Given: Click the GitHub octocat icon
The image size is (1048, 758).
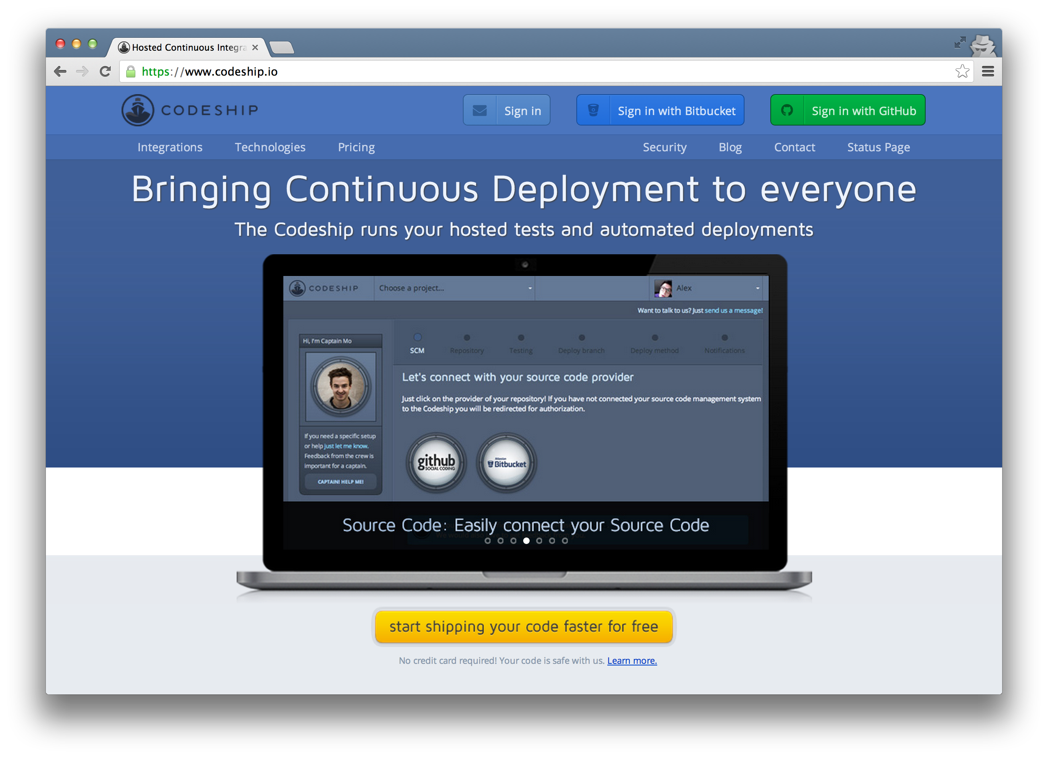Looking at the screenshot, I should point(787,110).
